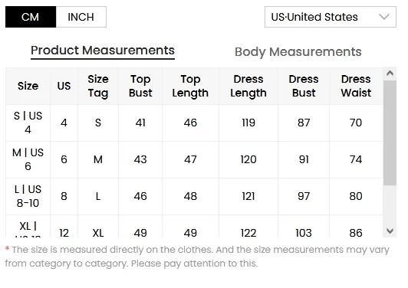
Task: Click the scrollbar down arrow
Action: pos(390,231)
